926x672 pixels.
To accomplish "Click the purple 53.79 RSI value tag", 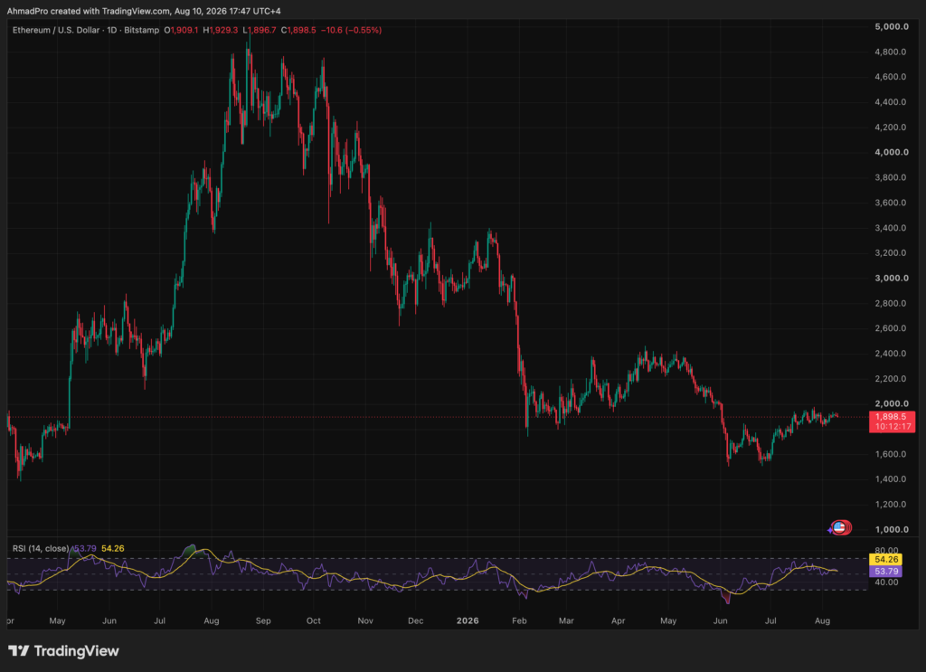I will 886,571.
